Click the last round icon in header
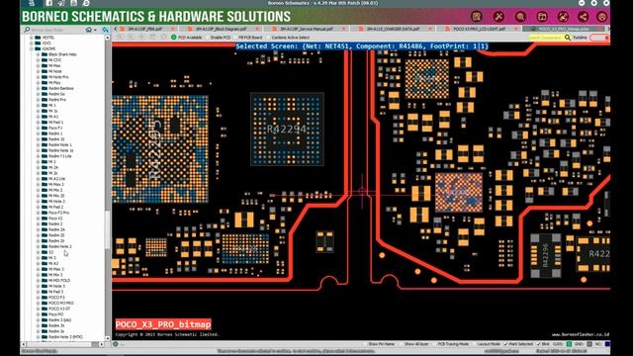This screenshot has width=633, height=356. (x=602, y=17)
